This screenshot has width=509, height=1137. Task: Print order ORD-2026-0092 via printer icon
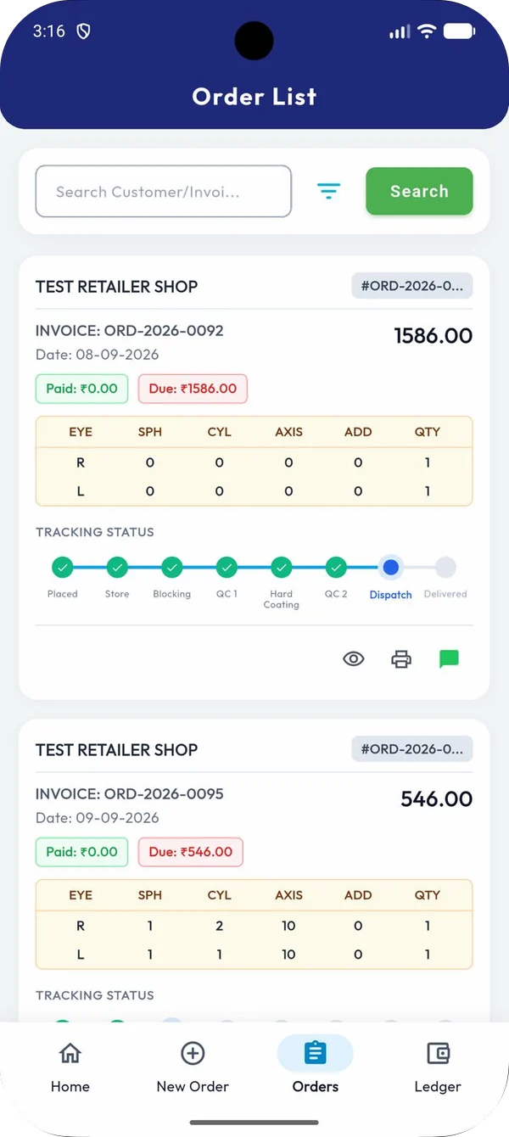[401, 659]
